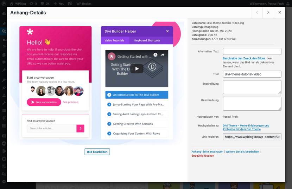Go to previous attachment with left chevron
292x189 pixels.
click(x=257, y=13)
